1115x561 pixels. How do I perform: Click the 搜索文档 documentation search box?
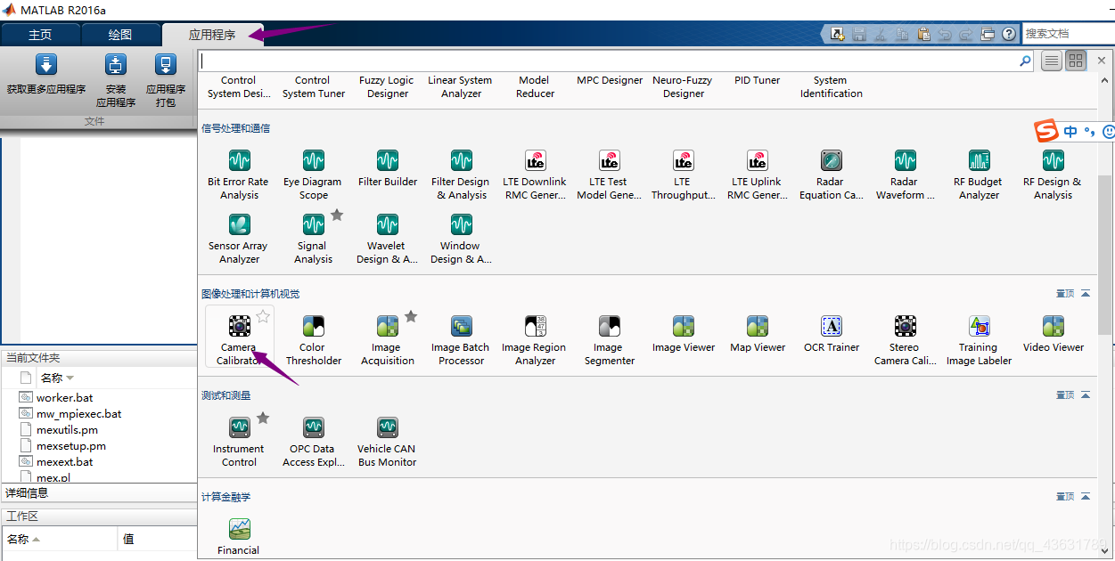(1068, 34)
